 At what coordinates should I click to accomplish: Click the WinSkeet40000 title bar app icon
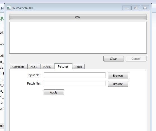click(9, 8)
